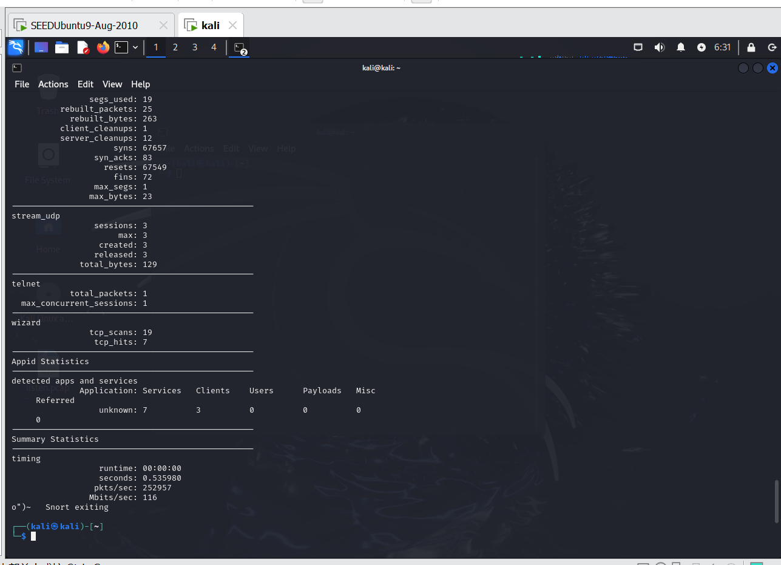This screenshot has height=565, width=781.
Task: Click the 'Summary Statistics' heading
Action: [x=55, y=439]
